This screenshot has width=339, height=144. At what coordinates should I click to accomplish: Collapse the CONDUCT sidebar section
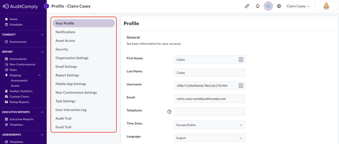pyautogui.click(x=42, y=35)
